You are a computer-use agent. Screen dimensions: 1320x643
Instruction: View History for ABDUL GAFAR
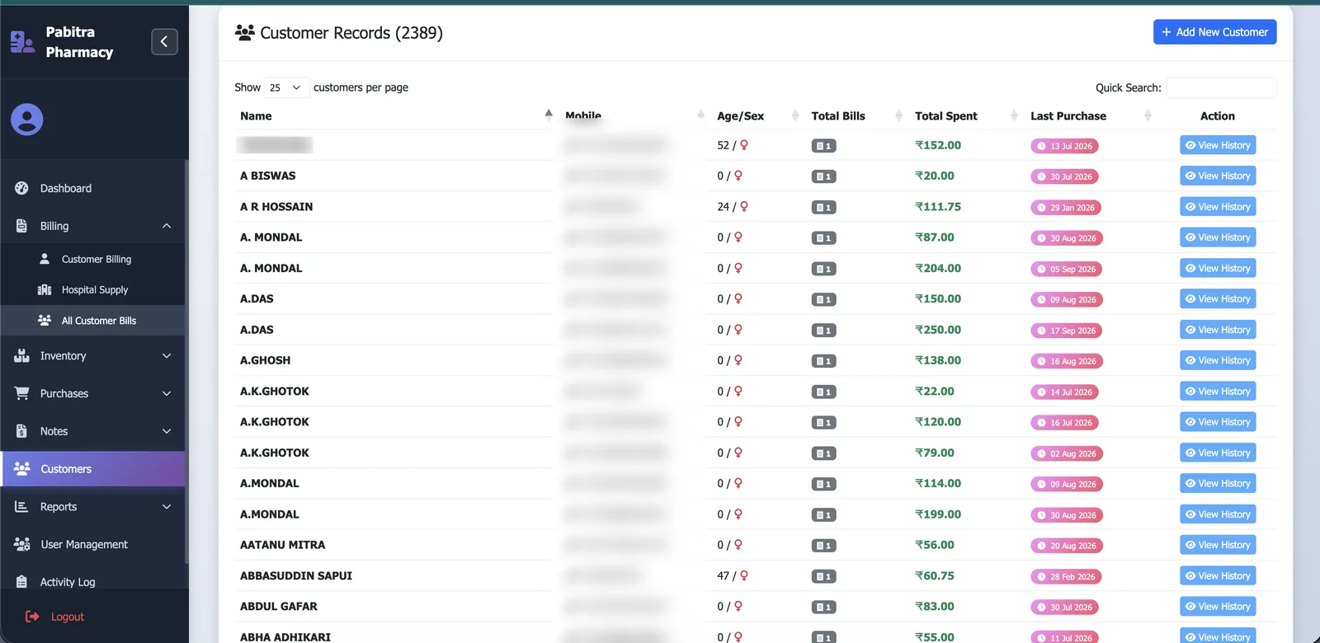[x=1218, y=607]
